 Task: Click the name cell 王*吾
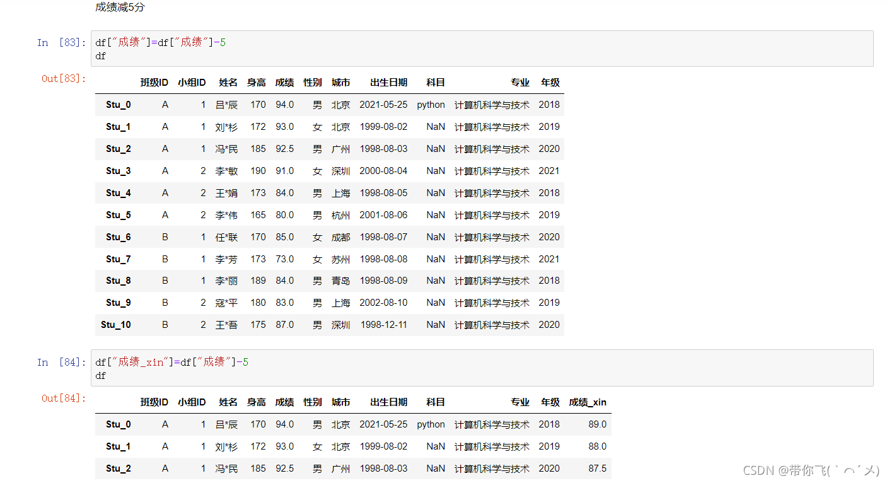[x=226, y=325]
